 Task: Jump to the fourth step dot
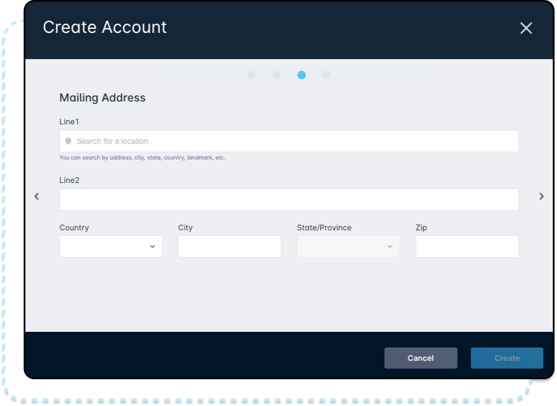click(x=327, y=75)
